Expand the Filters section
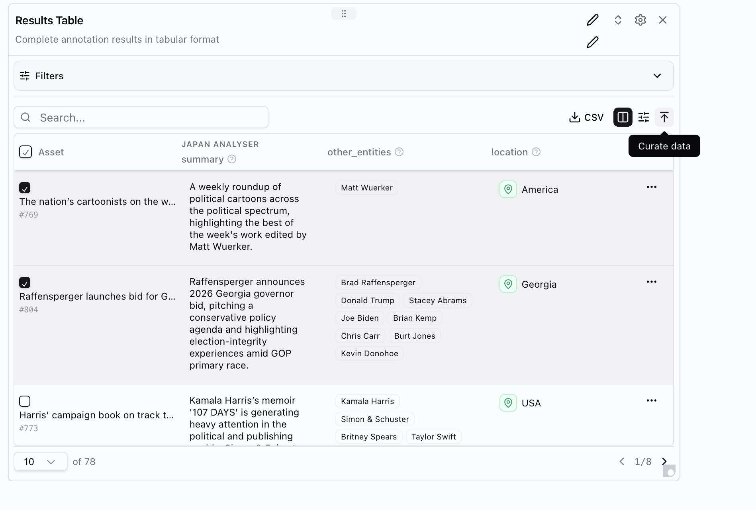 (x=657, y=76)
